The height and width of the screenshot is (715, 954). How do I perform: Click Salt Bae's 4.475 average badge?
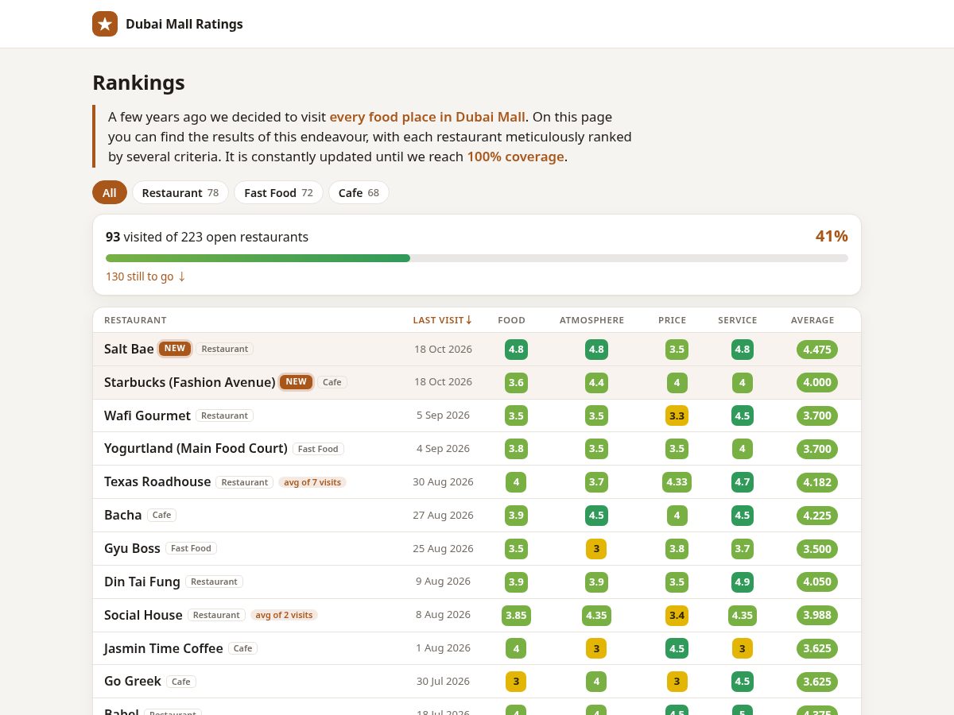coord(817,350)
